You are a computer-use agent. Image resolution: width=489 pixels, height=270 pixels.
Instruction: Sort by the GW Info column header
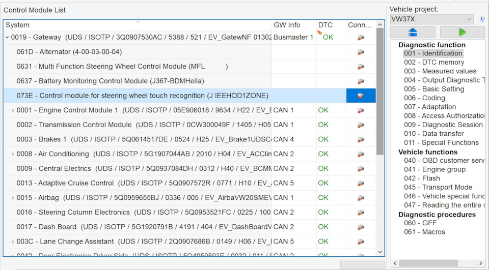pyautogui.click(x=294, y=25)
